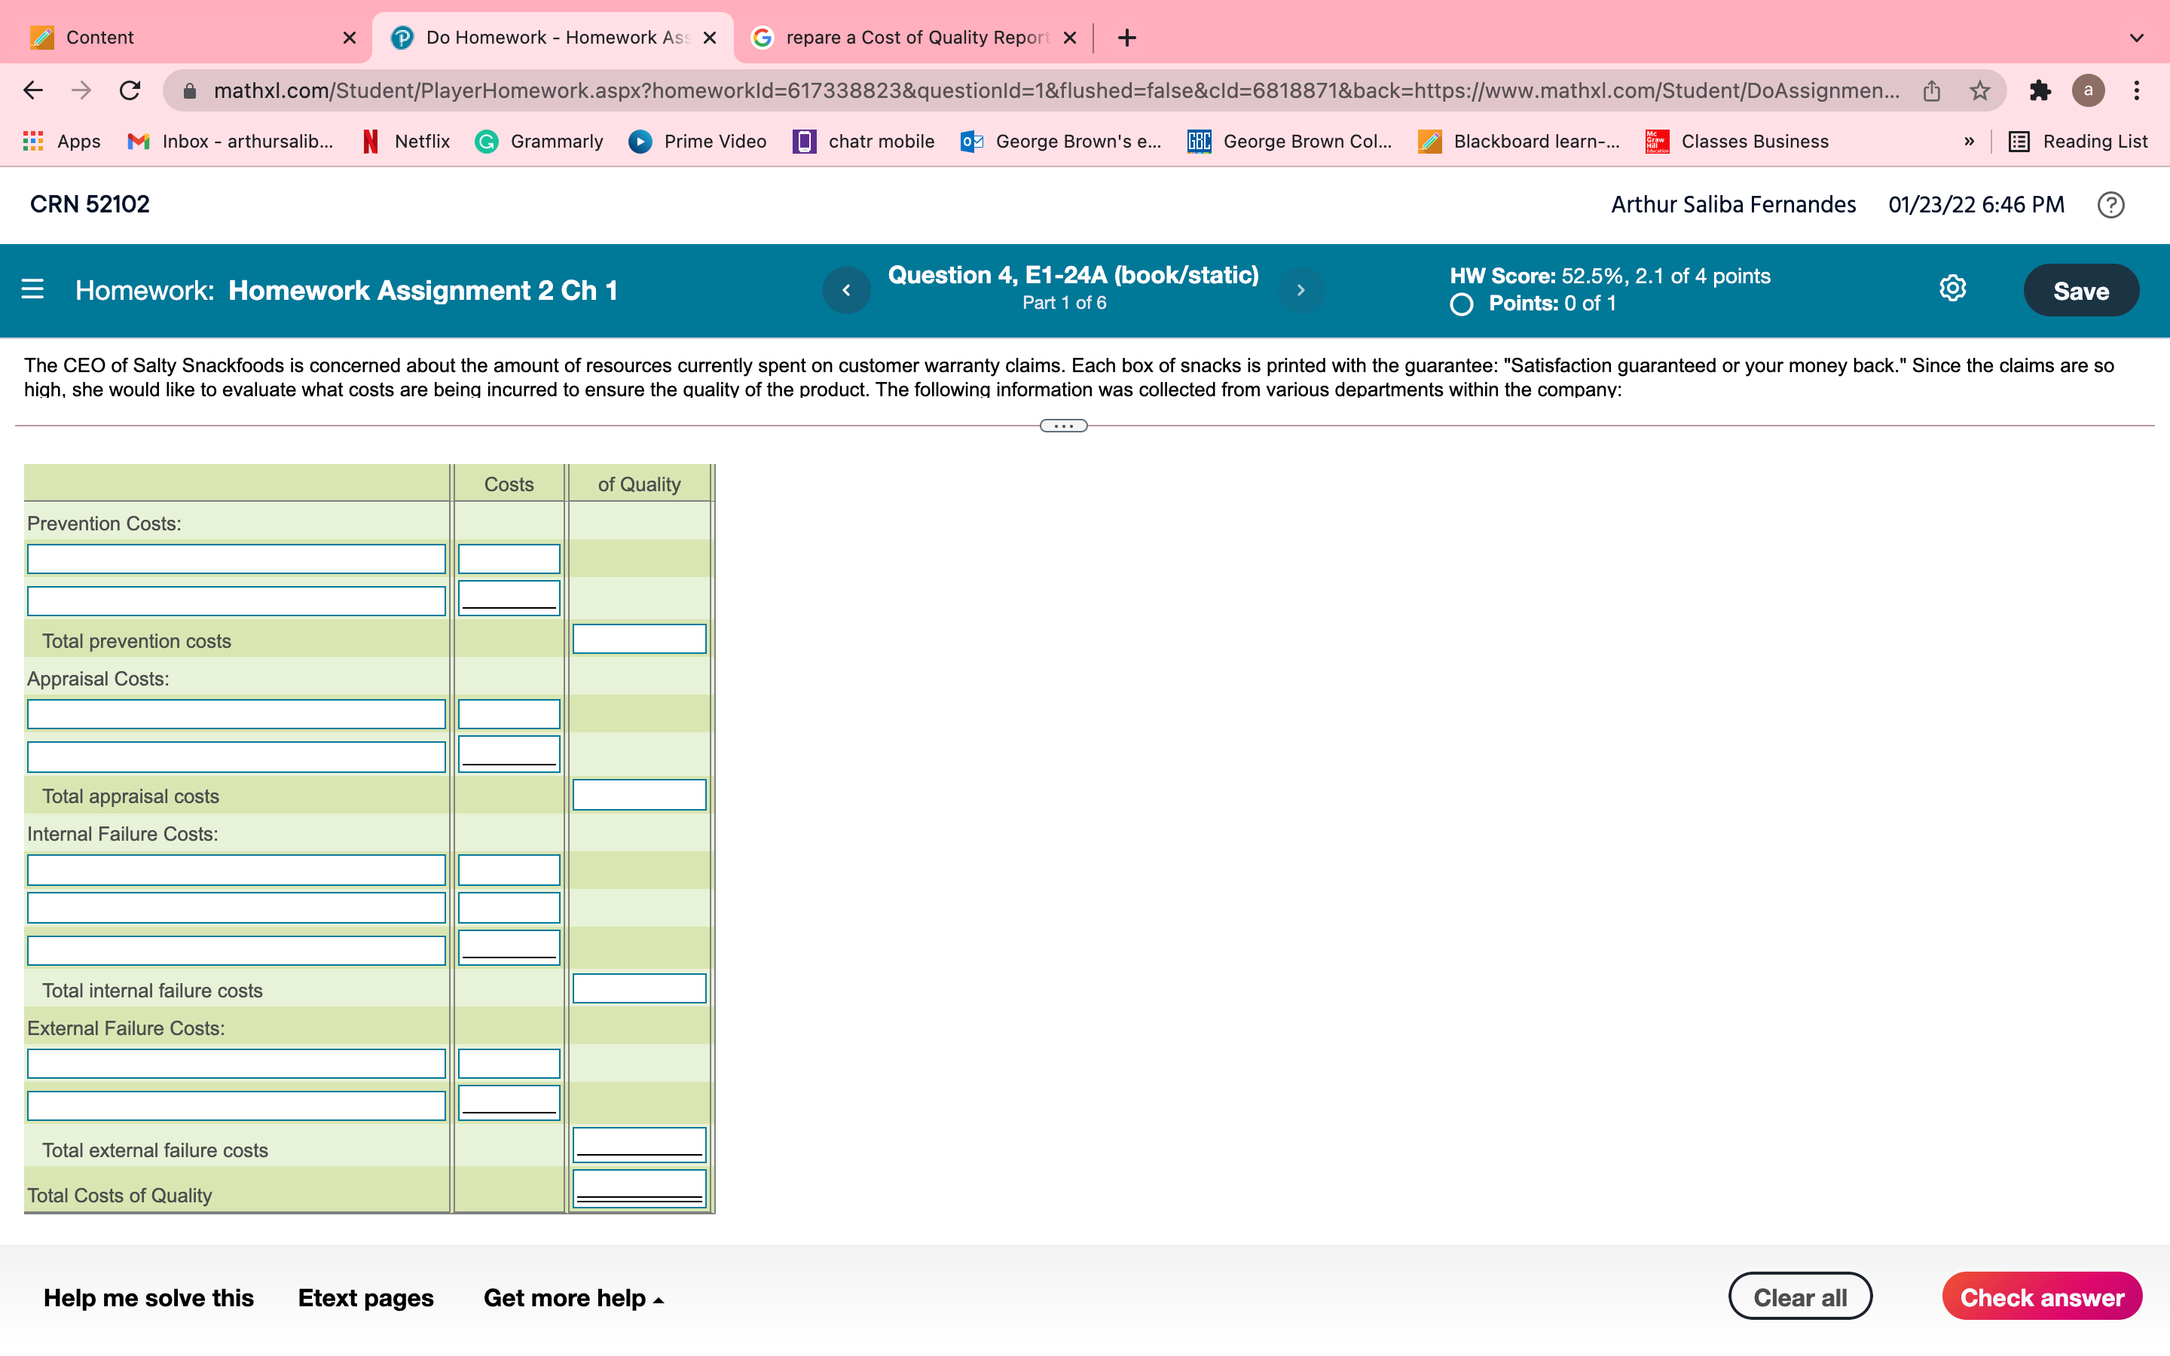
Task: Open homework settings gear icon
Action: (x=1952, y=289)
